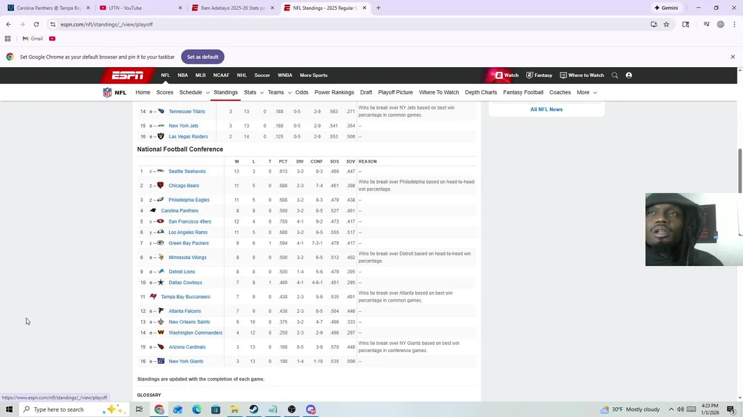Open YouTube bookmark icon
Image resolution: width=743 pixels, height=417 pixels.
[52, 39]
